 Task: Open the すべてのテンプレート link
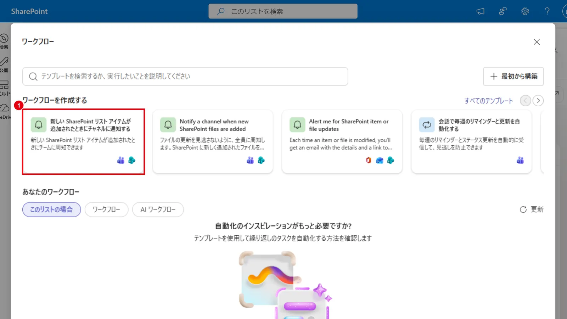(489, 101)
